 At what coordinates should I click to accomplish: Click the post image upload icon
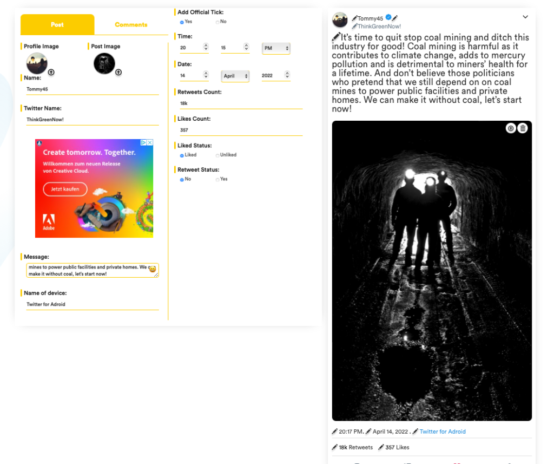pos(118,72)
